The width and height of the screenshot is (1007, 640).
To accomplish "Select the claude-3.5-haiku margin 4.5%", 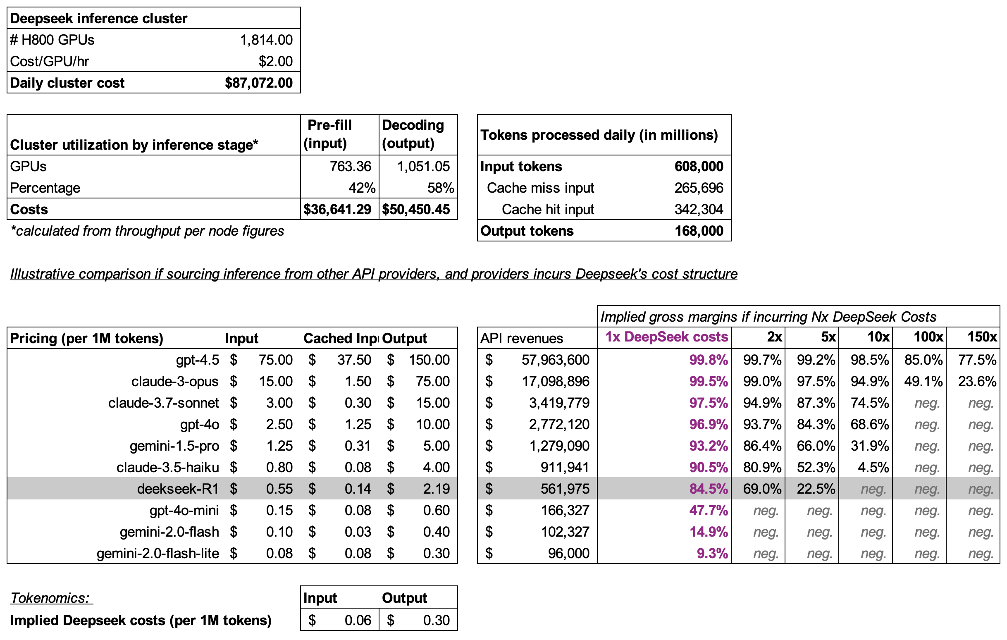I will click(x=873, y=467).
